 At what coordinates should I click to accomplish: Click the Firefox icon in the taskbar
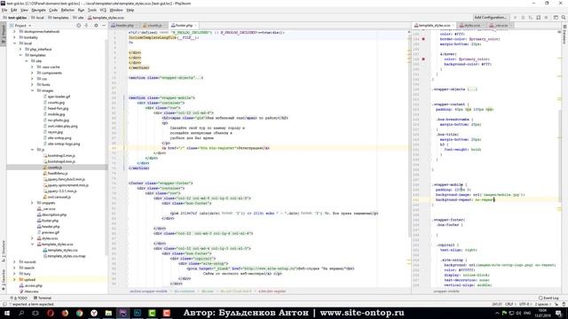[x=65, y=313]
